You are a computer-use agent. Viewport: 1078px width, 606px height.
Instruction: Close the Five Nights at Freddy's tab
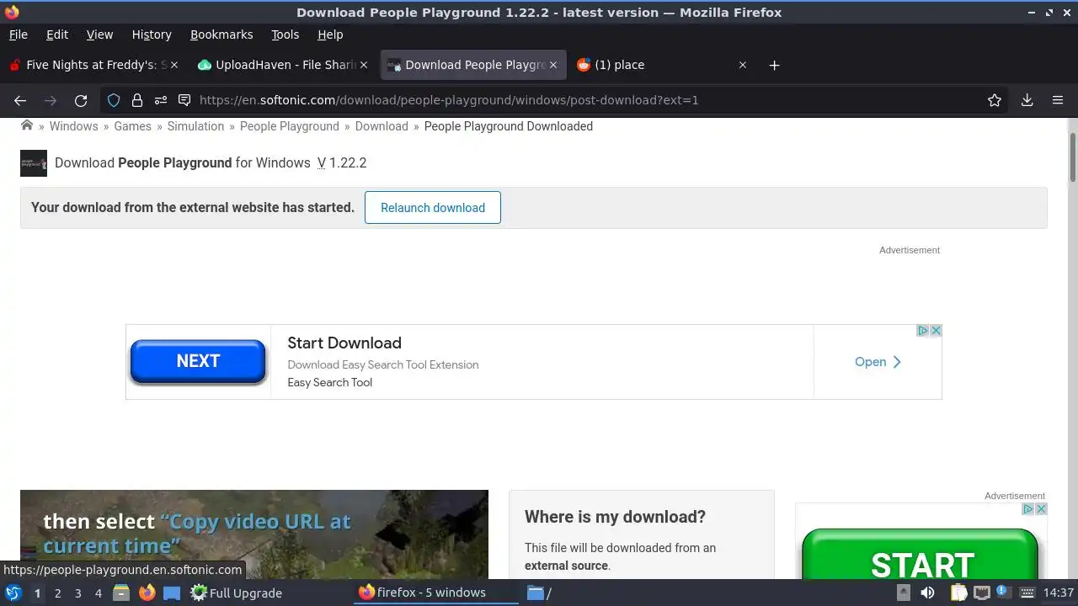click(x=174, y=65)
